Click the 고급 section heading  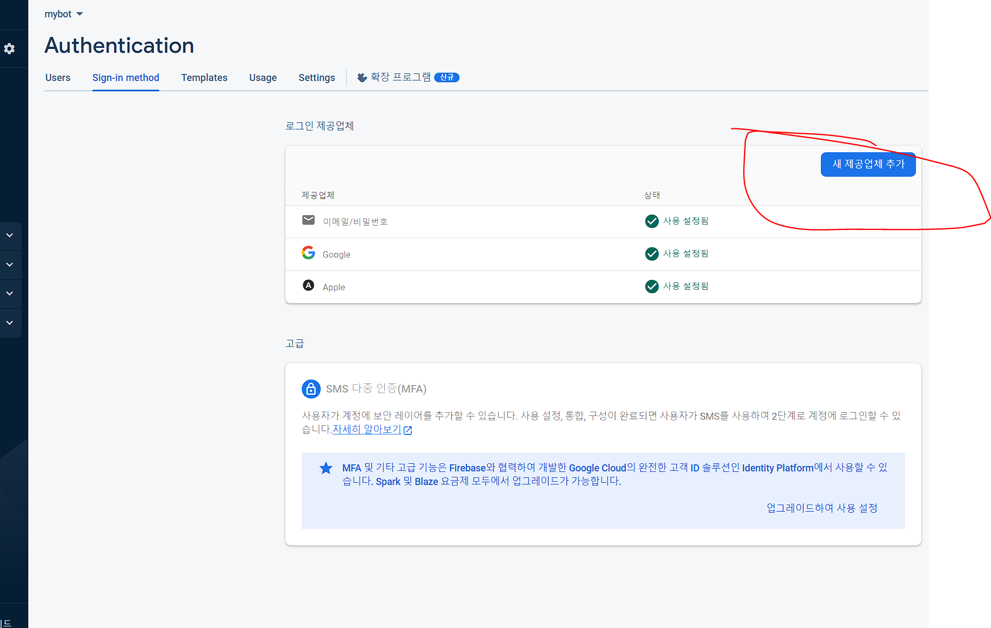(295, 344)
